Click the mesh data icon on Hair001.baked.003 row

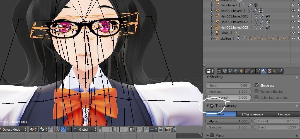pos(257,27)
